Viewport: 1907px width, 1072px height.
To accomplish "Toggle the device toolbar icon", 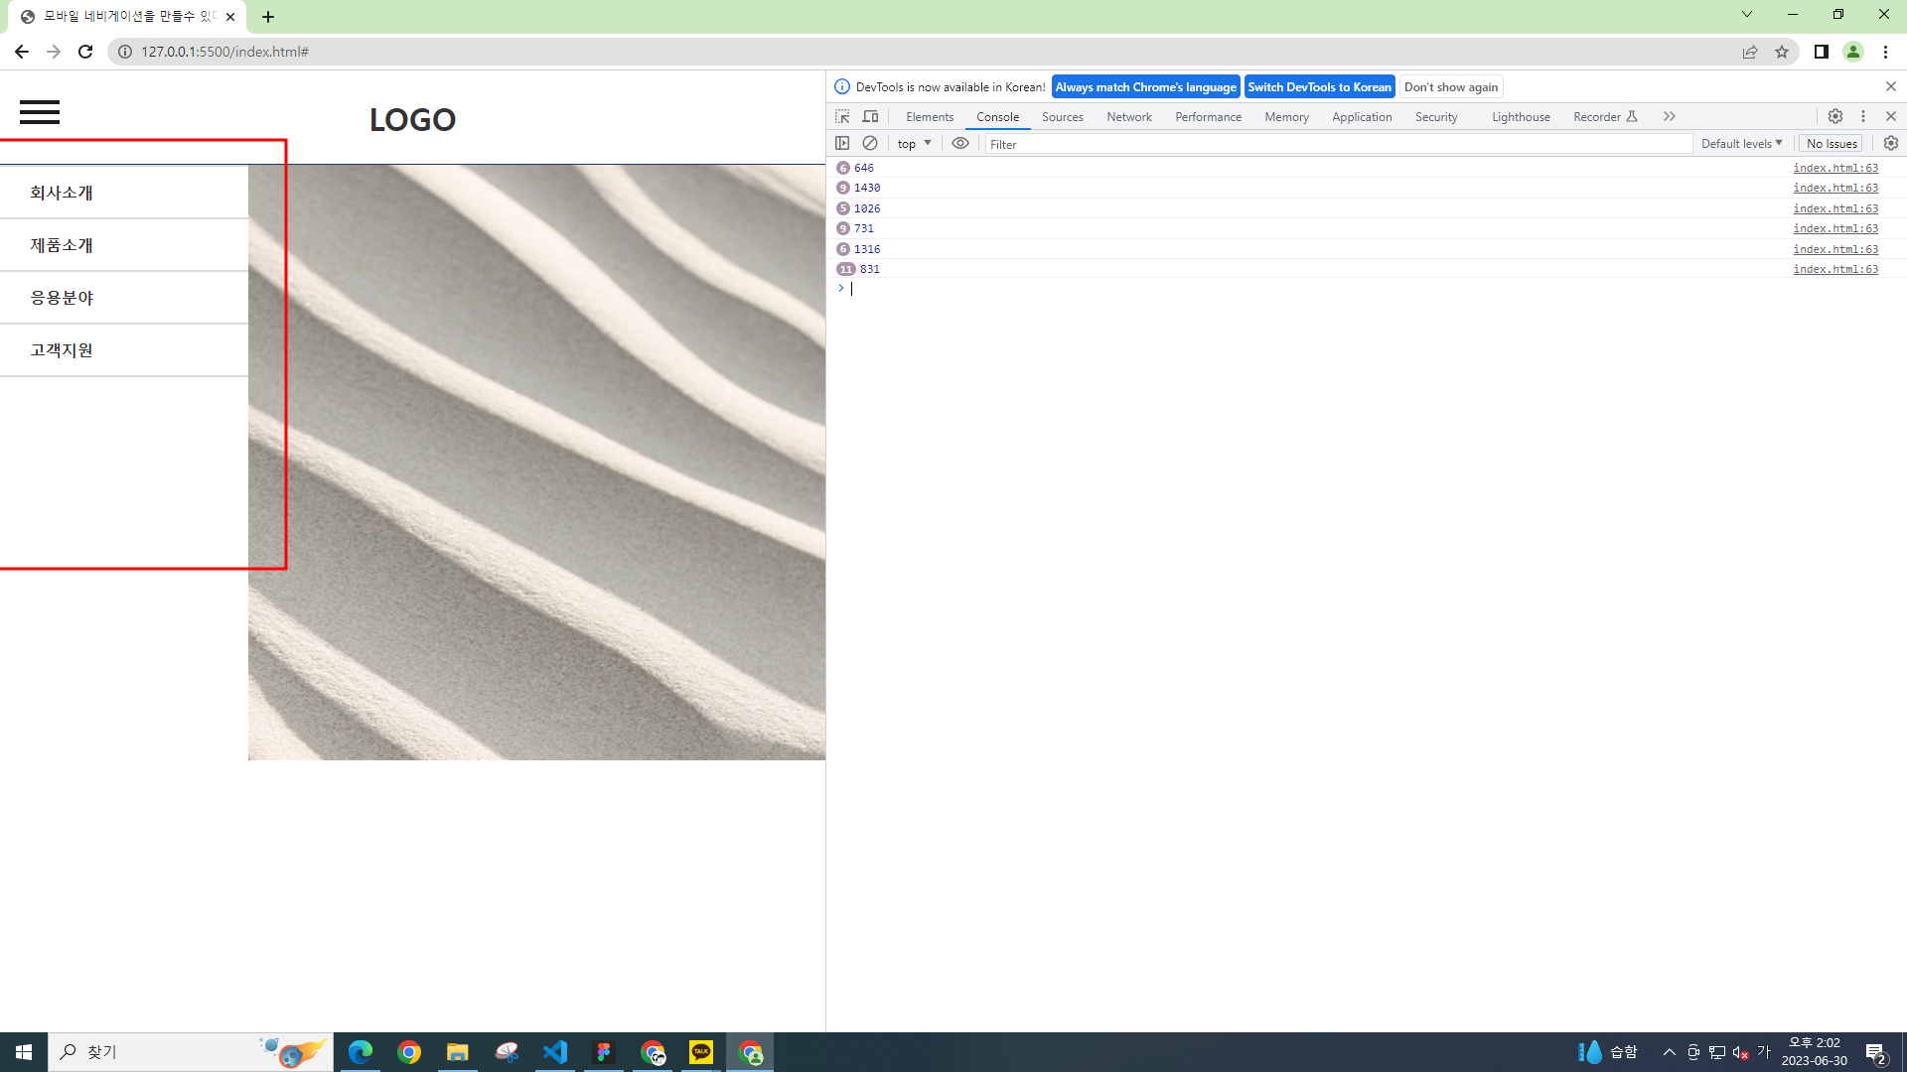I will [870, 116].
